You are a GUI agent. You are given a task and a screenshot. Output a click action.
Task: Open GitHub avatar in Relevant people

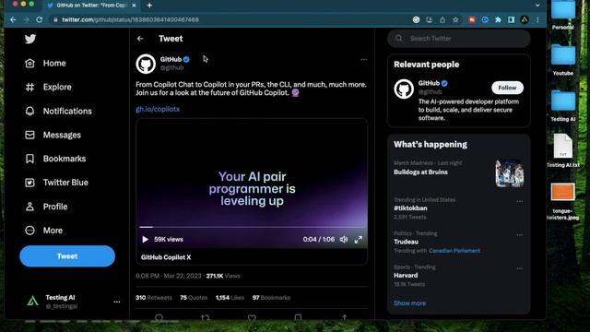tap(404, 89)
